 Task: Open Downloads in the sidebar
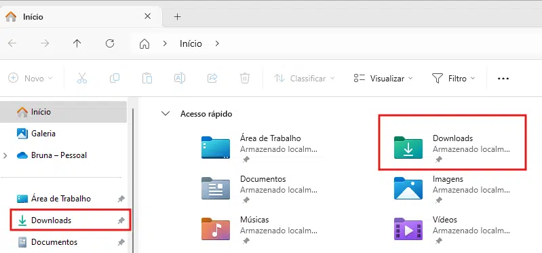[63, 220]
